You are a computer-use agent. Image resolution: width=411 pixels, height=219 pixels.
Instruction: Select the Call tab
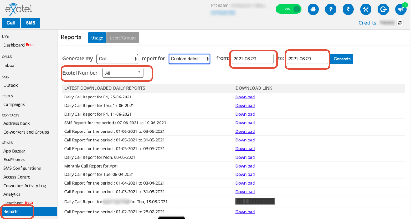point(11,23)
